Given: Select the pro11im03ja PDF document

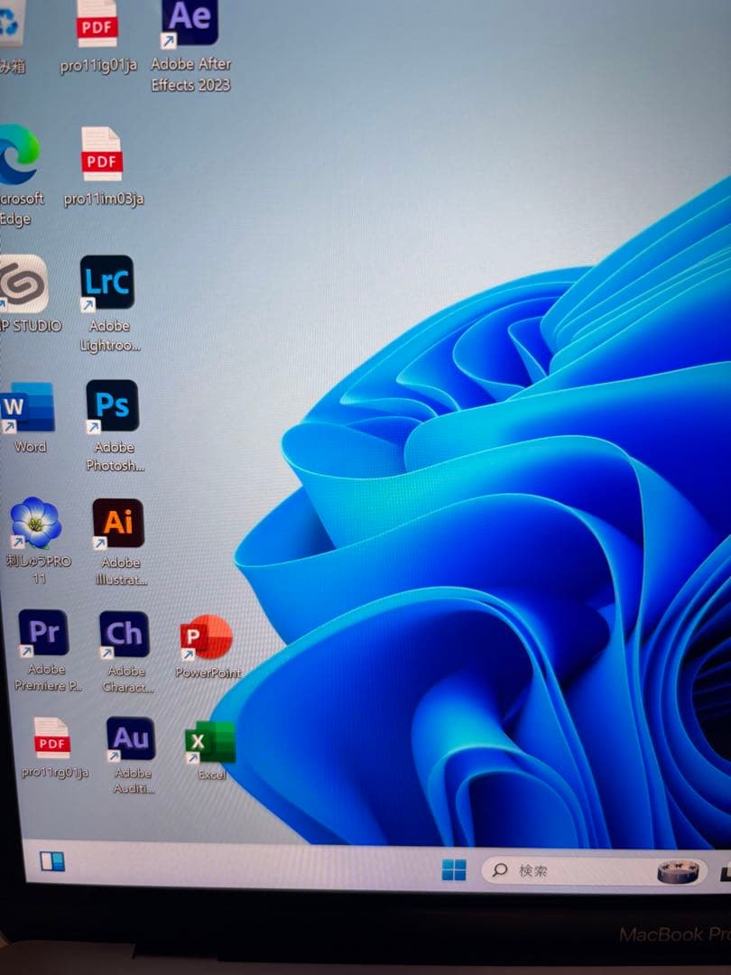Looking at the screenshot, I should 102,154.
